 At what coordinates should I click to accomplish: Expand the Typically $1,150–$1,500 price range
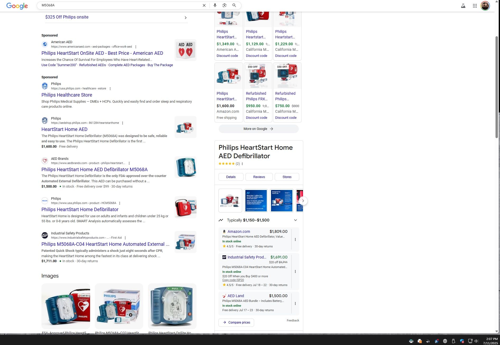[259, 220]
